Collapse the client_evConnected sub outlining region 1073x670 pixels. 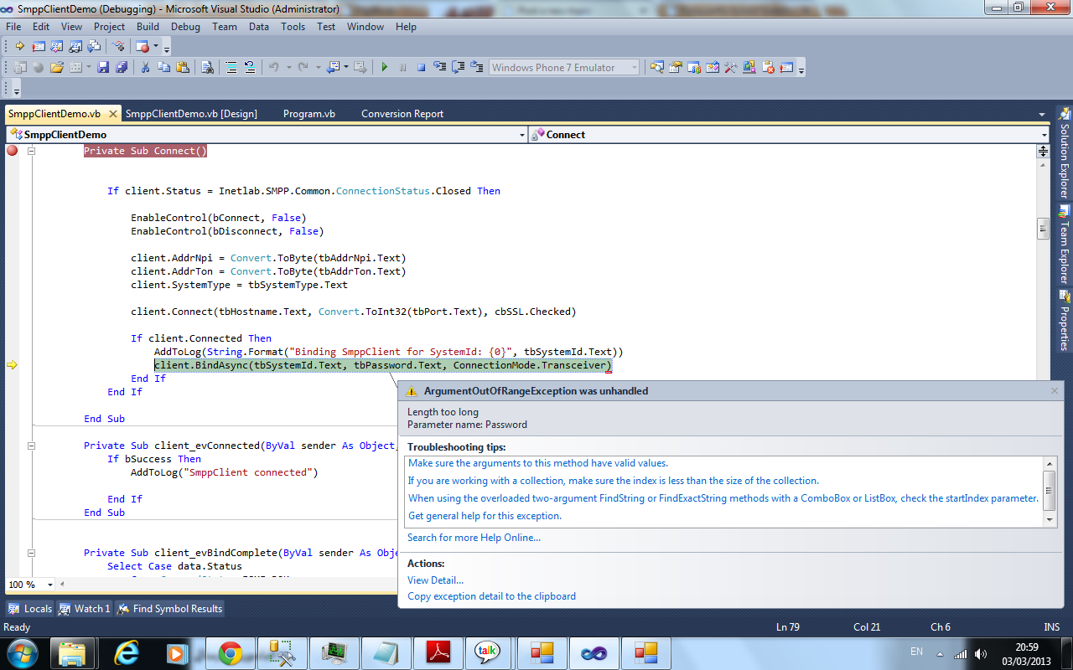coord(31,446)
